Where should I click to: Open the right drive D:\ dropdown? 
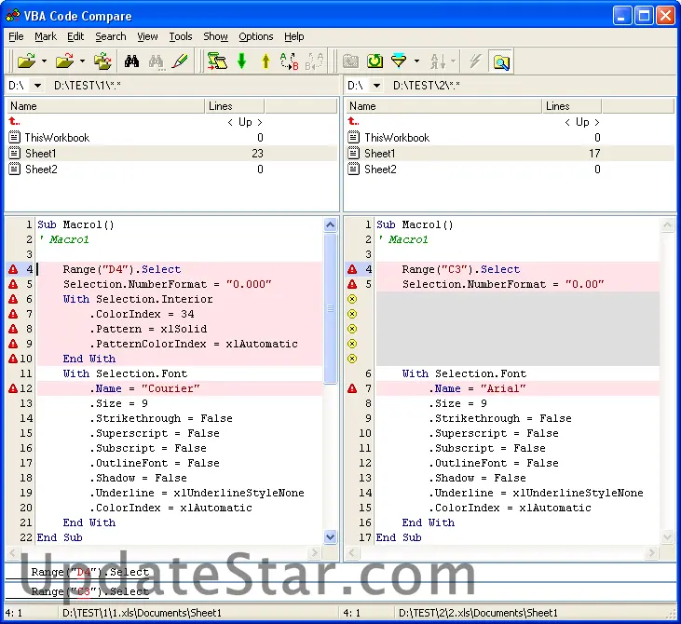click(x=376, y=86)
